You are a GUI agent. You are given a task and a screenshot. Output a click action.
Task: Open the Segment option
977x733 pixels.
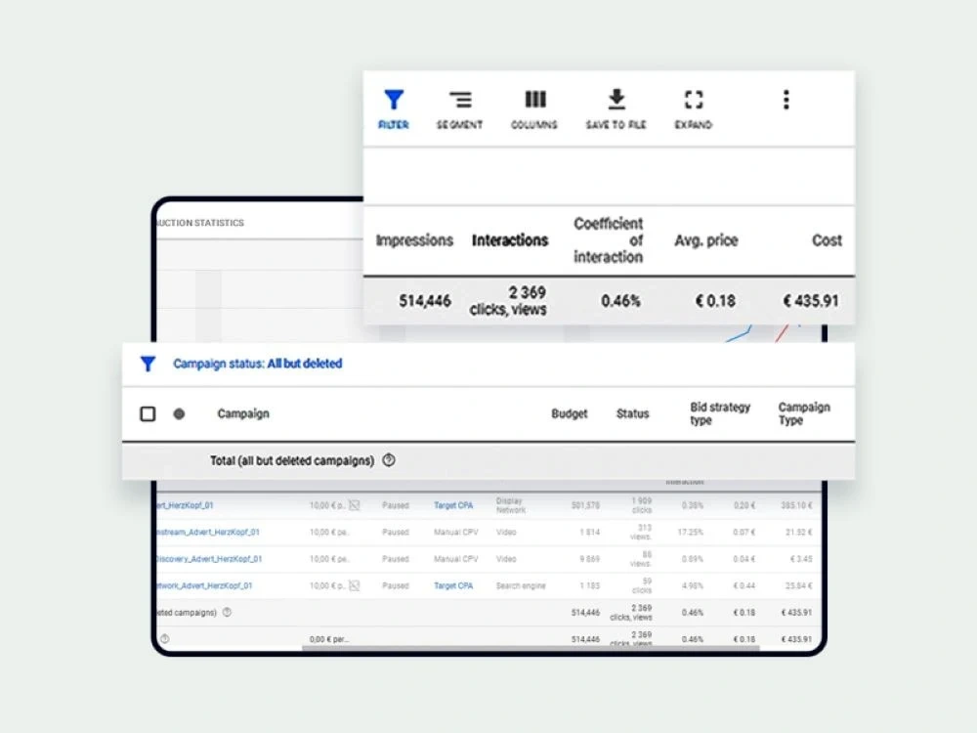click(x=460, y=108)
